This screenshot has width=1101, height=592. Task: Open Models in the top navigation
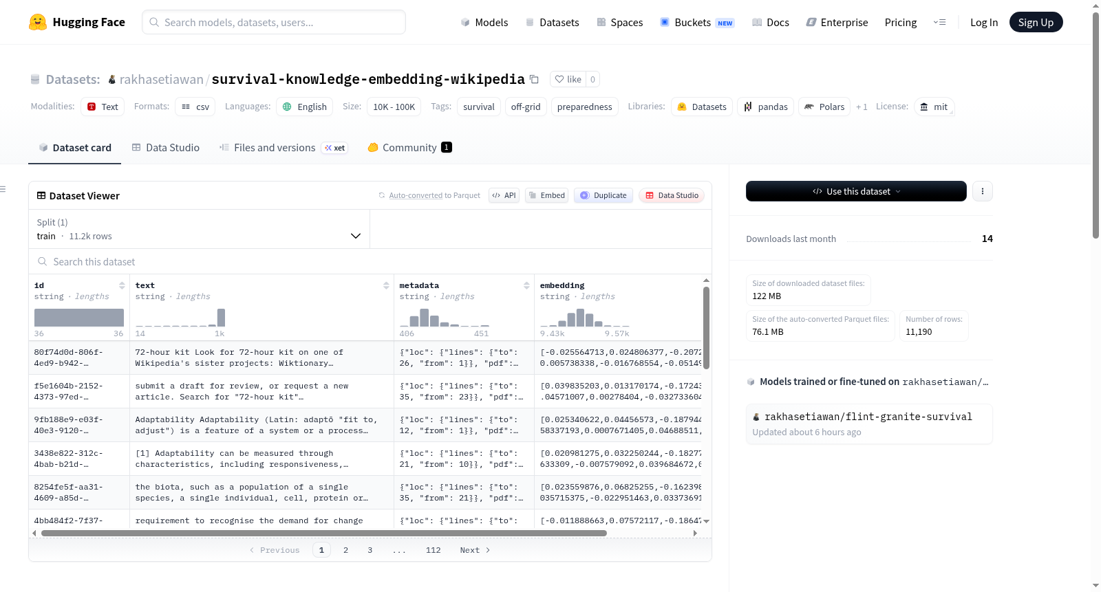[x=484, y=22]
